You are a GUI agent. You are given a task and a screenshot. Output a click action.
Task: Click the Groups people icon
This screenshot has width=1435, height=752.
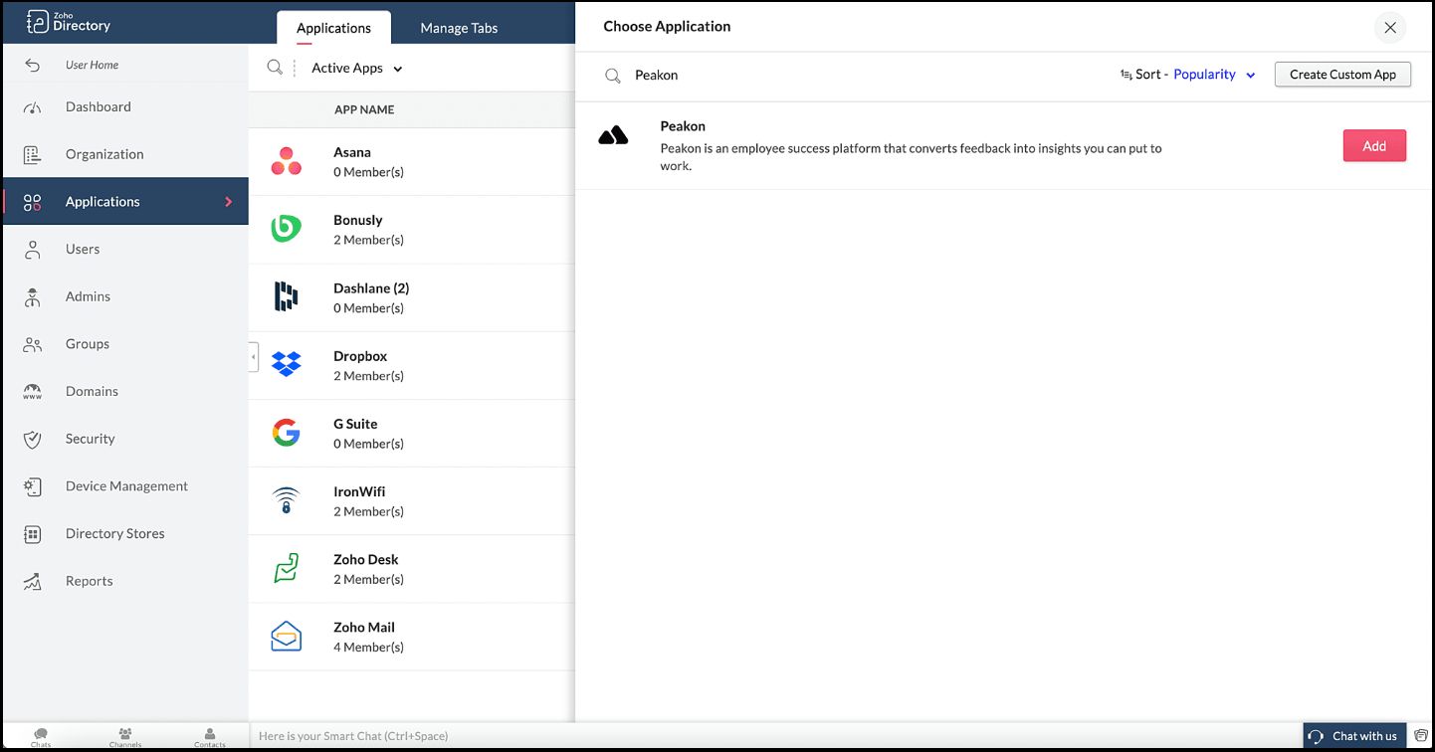coord(33,344)
